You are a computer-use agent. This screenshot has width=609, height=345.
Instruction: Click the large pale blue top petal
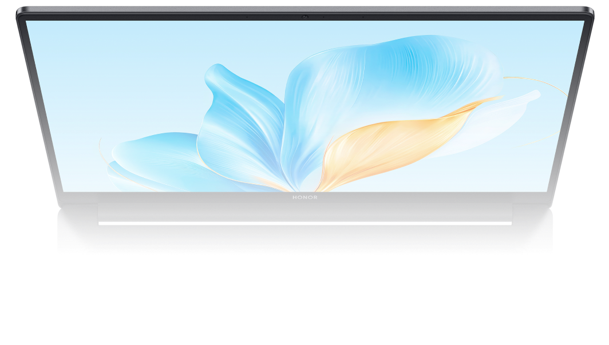389,80
